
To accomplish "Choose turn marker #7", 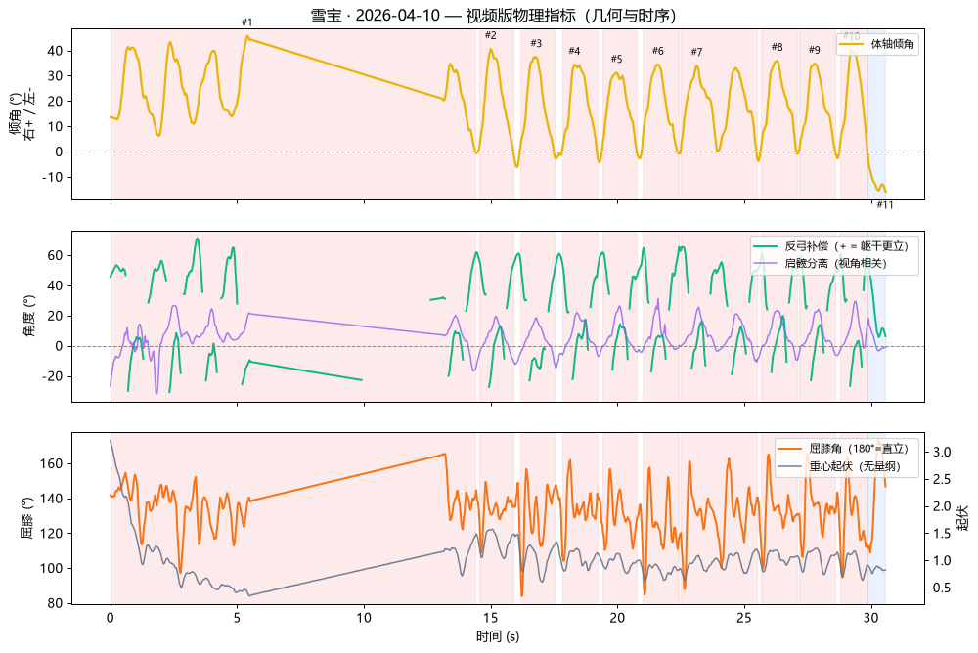I will [x=696, y=53].
